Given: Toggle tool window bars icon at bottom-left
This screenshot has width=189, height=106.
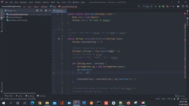Looking at the screenshot, I should [x=2, y=99].
